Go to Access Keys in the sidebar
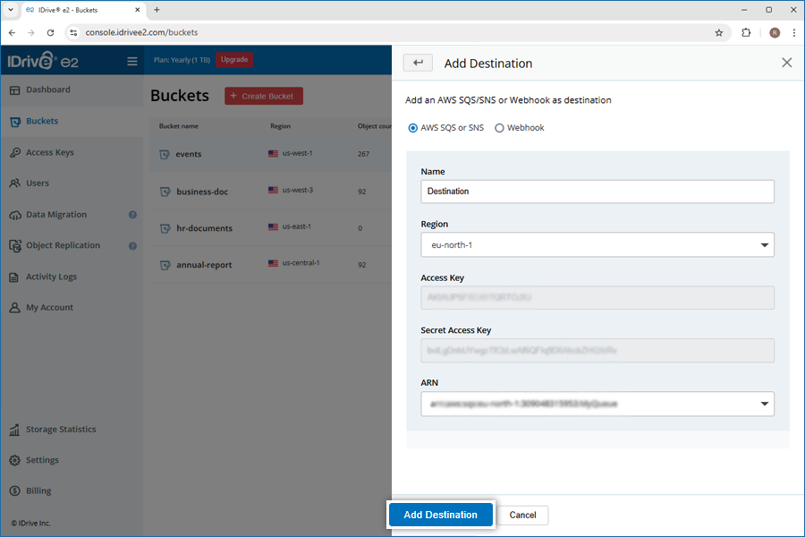Viewport: 805px width, 537px height. pos(49,152)
